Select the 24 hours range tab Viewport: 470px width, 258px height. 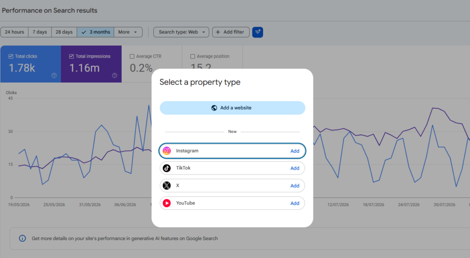click(x=14, y=32)
